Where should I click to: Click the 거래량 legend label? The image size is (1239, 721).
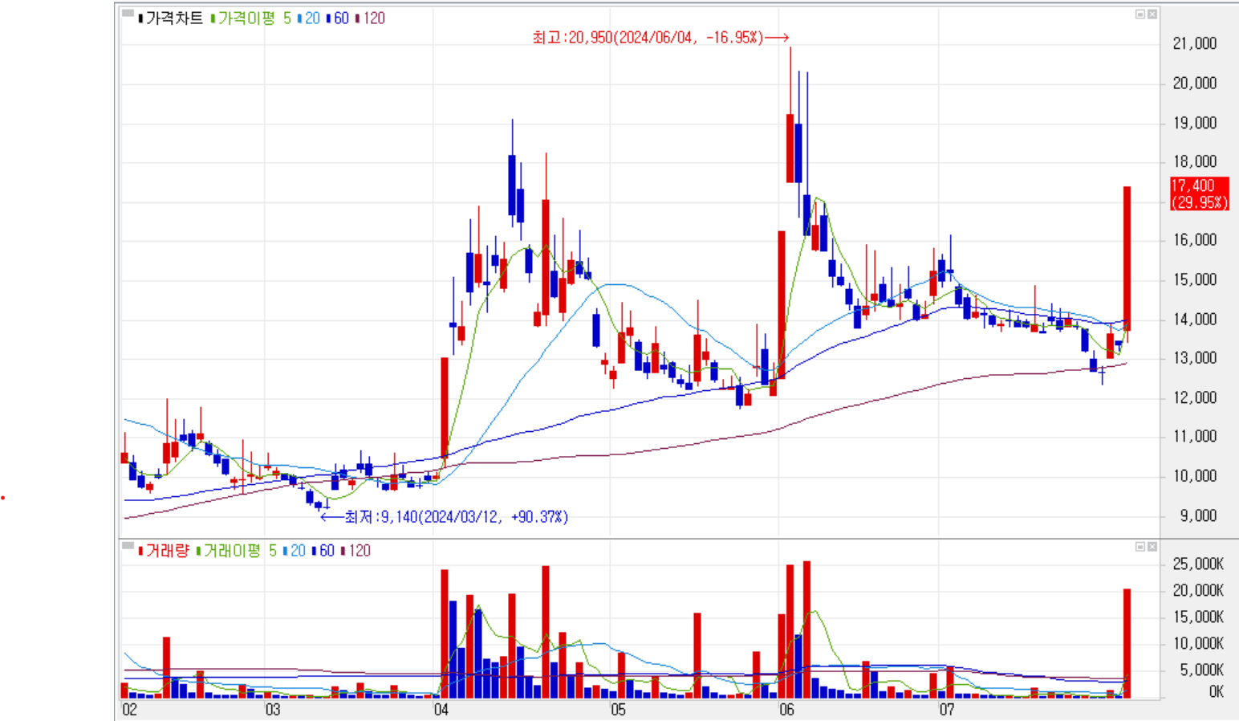pyautogui.click(x=164, y=551)
